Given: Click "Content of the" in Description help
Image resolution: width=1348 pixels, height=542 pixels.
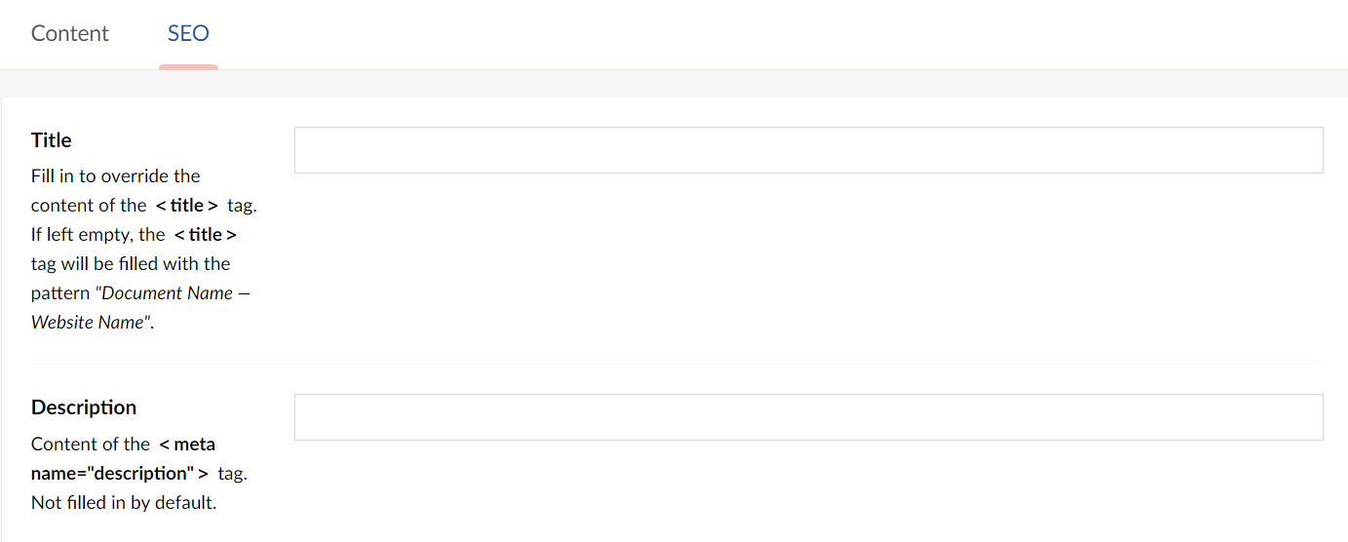Looking at the screenshot, I should point(91,445).
